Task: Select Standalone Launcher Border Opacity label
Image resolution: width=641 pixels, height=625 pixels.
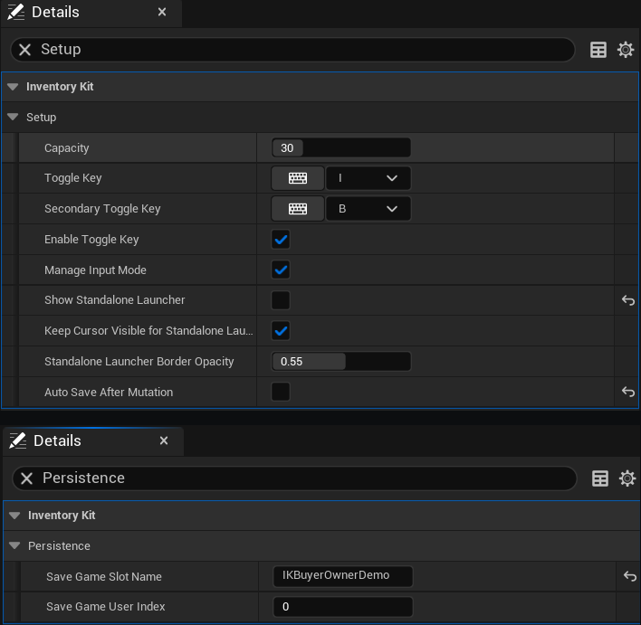Action: 139,362
